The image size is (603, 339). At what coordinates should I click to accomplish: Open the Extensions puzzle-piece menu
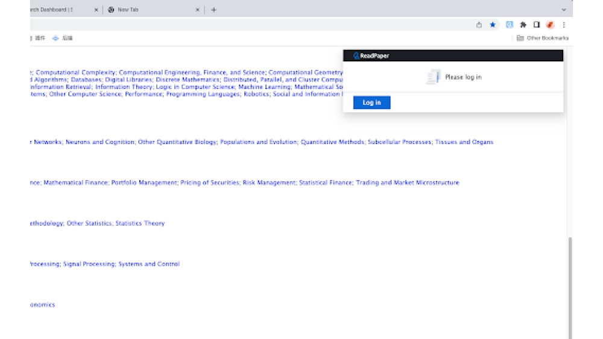click(x=523, y=25)
